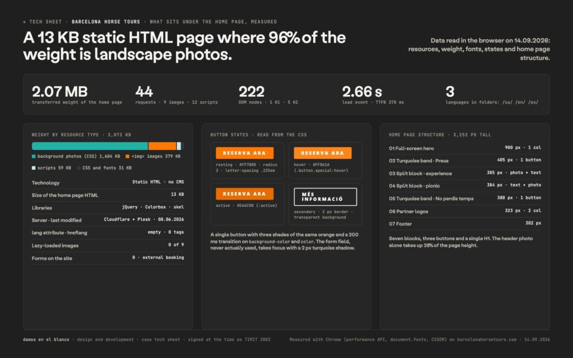This screenshot has height=358, width=573.
Task: Click '03 Split block · experience' row
Action: click(x=465, y=173)
